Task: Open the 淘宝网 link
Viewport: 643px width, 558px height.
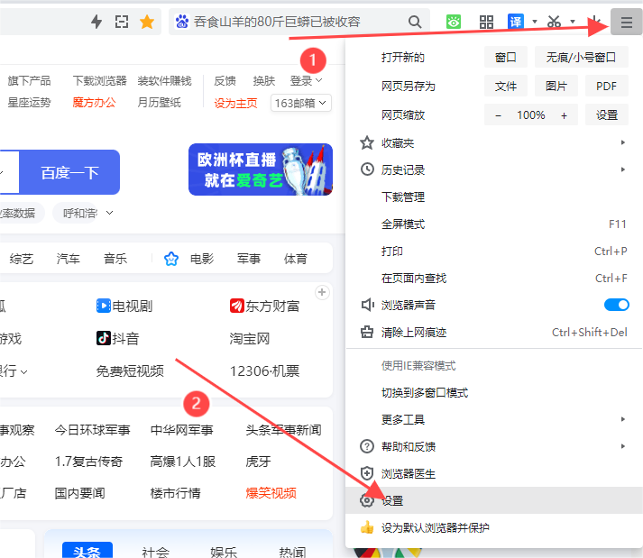Action: coord(249,339)
